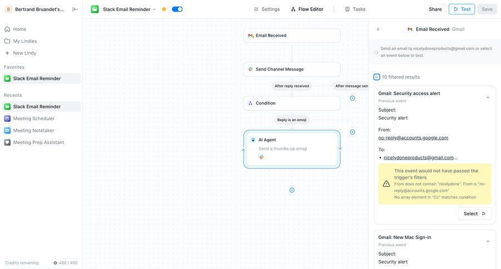Collapse the New Mac Sign-in event card
The image size is (501, 269).
coord(488,241)
